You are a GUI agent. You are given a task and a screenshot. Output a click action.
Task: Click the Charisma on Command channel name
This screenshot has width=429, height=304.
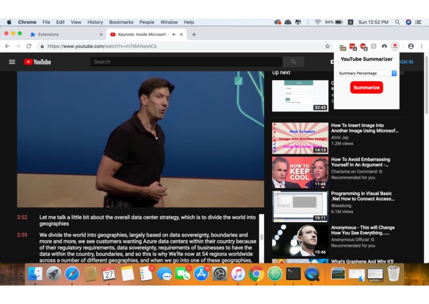pos(354,172)
